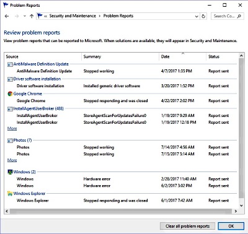Click the flag icon in address bar
Image resolution: width=248 pixels, height=234 pixels.
point(40,15)
